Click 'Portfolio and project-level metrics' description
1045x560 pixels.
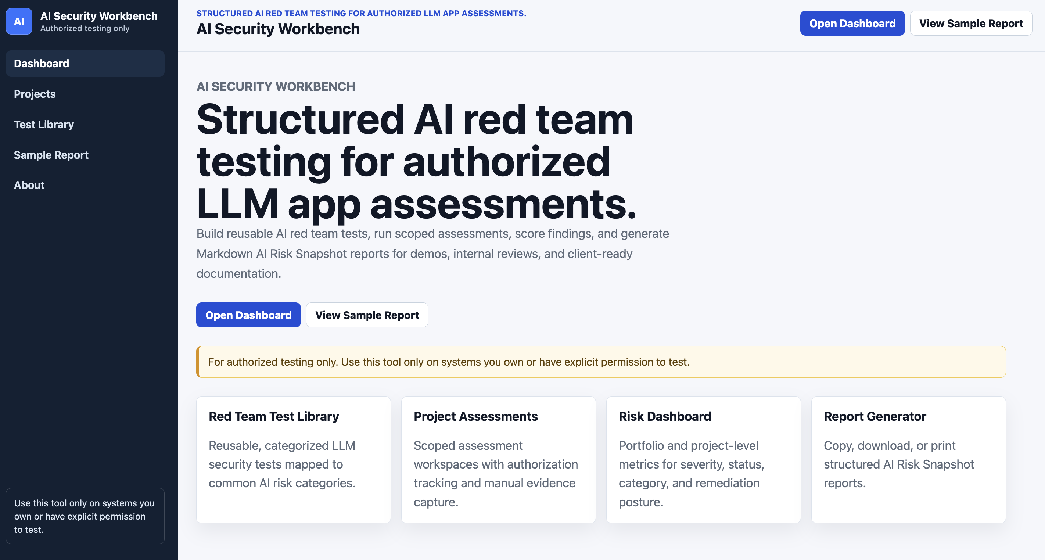pos(692,474)
